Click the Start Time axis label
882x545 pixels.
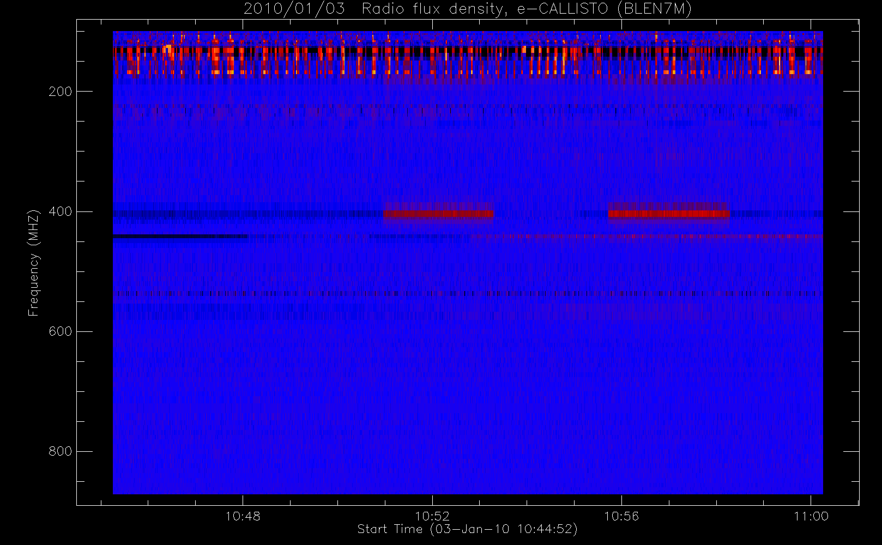pyautogui.click(x=467, y=529)
